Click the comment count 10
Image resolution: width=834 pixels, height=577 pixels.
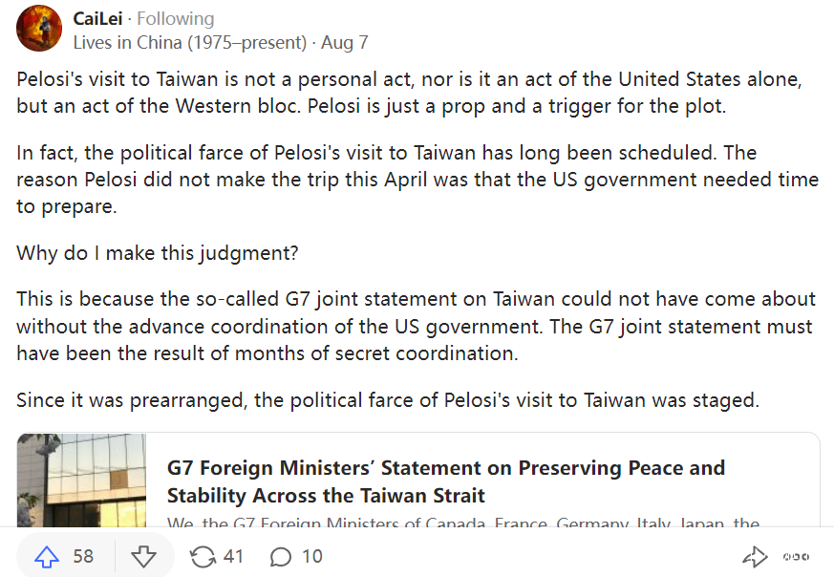coord(311,556)
